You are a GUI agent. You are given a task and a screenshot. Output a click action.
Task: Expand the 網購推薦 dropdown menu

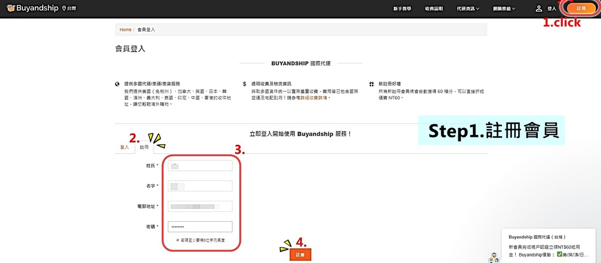(504, 8)
